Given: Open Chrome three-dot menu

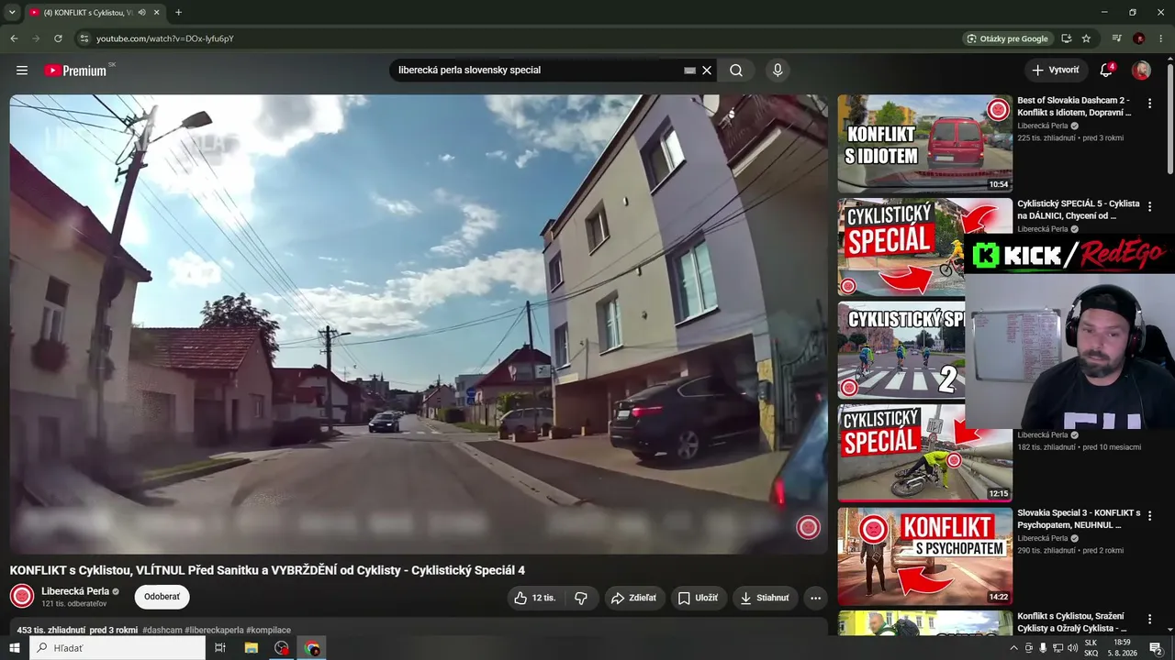Looking at the screenshot, I should (1161, 38).
